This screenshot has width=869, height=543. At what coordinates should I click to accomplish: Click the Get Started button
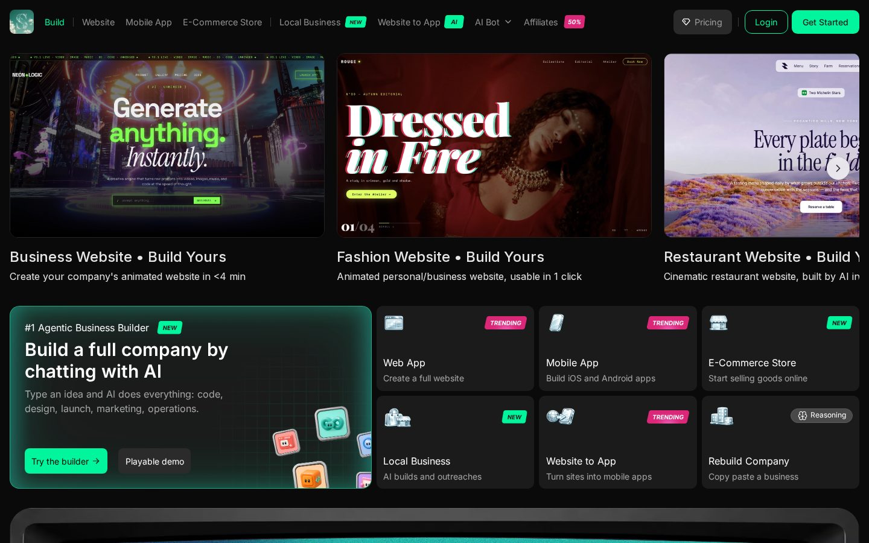825,22
